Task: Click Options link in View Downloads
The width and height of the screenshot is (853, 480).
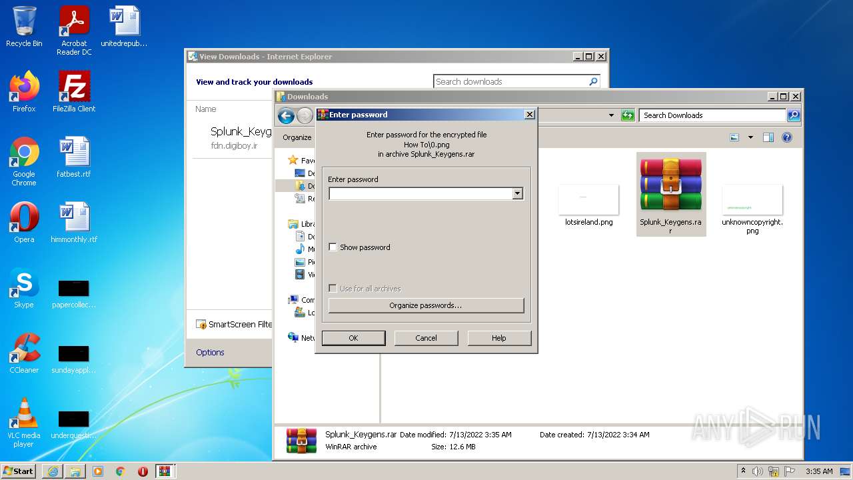Action: coord(210,353)
